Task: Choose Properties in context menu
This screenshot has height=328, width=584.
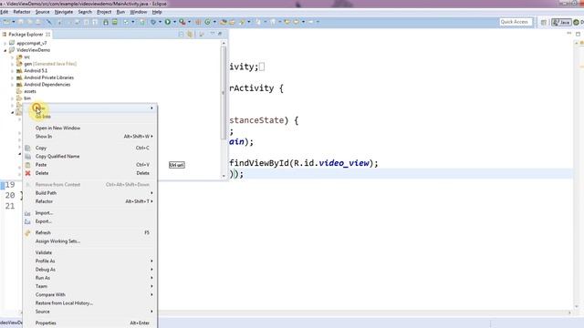Action: [89, 323]
